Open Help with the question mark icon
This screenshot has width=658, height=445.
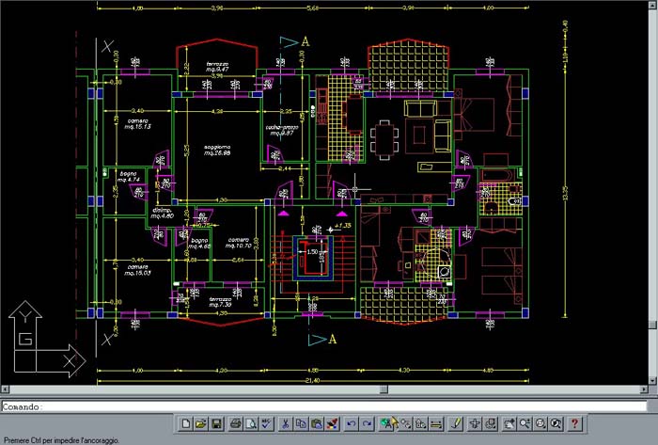coord(574,423)
